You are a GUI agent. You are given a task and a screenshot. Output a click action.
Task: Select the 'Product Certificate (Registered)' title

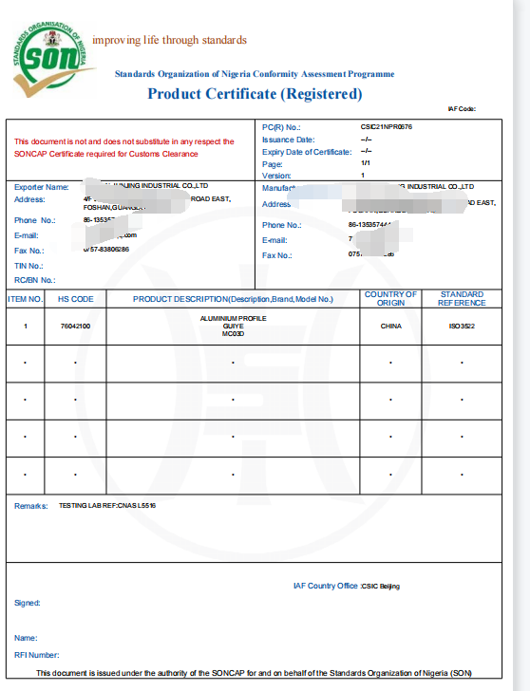[255, 94]
